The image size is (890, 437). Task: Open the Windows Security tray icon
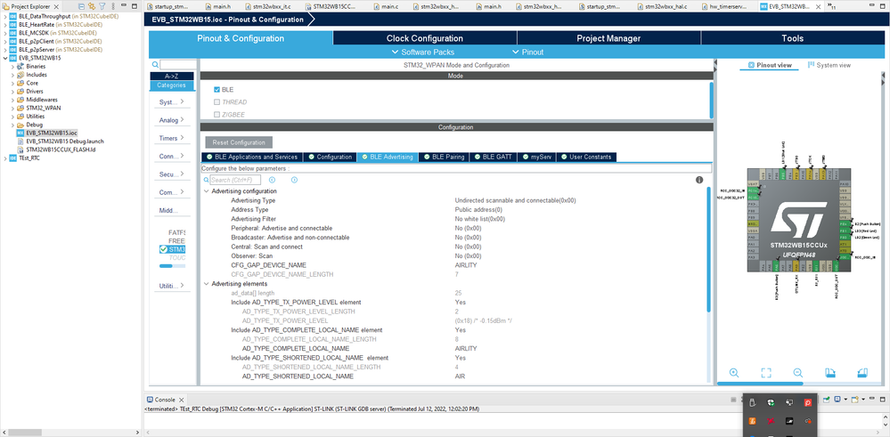(771, 402)
